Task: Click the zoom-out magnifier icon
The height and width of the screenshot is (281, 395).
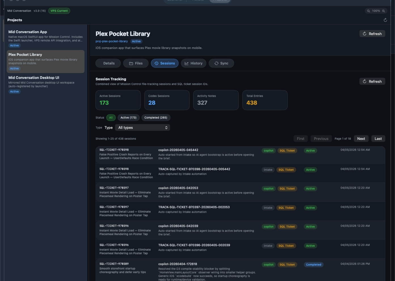Action: coord(368,11)
